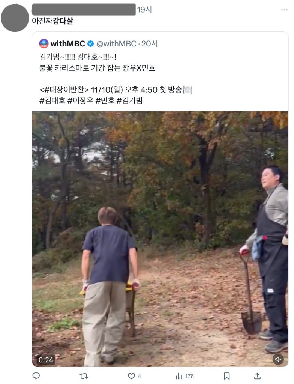
Task: Open the reply speech bubble icon
Action: click(x=36, y=376)
